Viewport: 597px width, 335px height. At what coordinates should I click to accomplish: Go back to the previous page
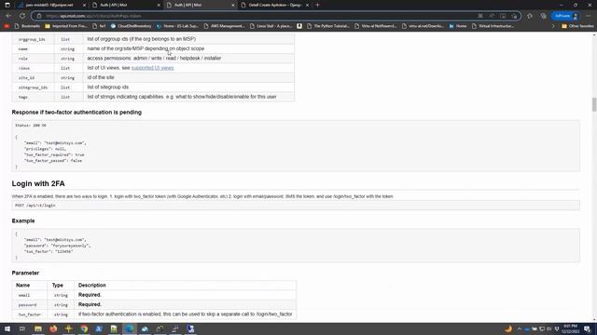(8, 16)
